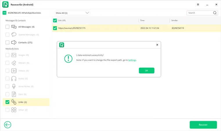Click the Starred Messages speech bubble icon
This screenshot has height=131, width=221.
14,34
